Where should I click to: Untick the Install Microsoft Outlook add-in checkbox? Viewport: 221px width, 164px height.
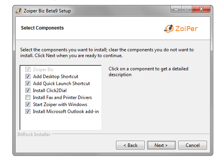point(28,112)
